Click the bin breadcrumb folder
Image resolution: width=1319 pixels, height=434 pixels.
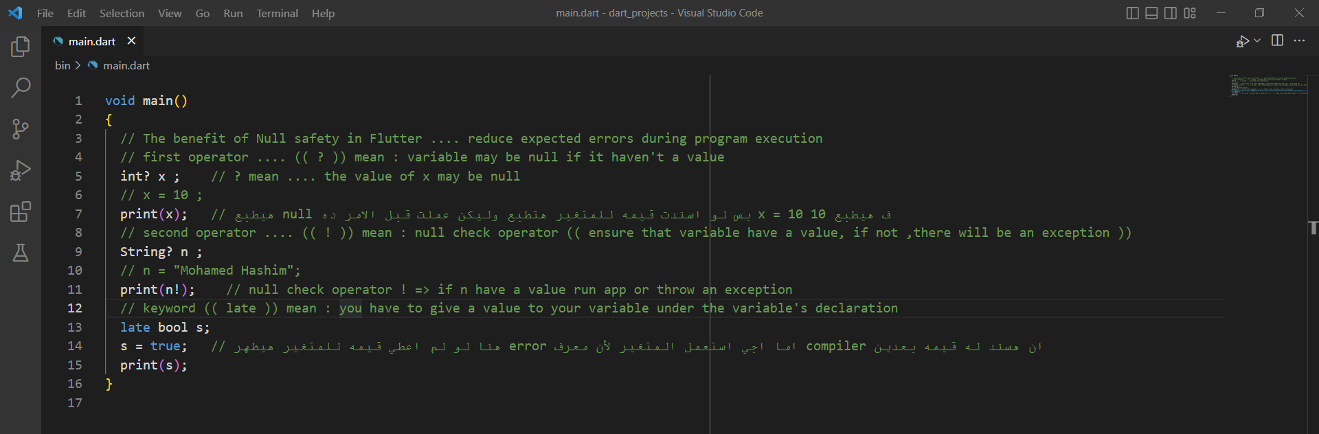pyautogui.click(x=63, y=65)
